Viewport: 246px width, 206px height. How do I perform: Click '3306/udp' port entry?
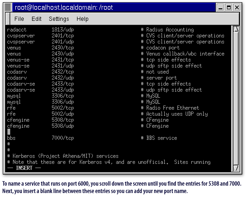pos(63,102)
